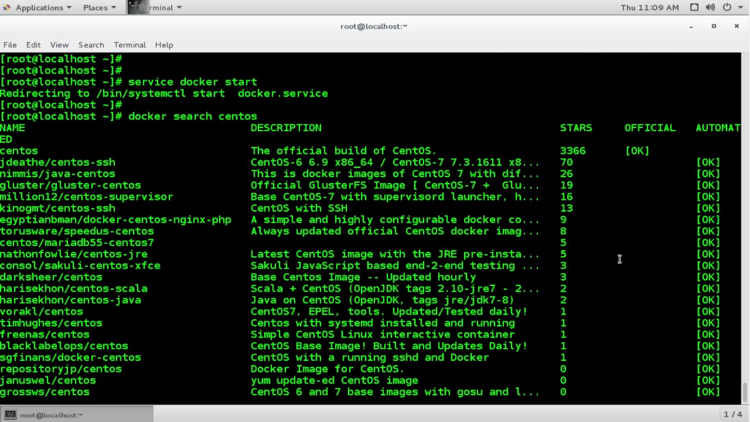Click 'torusware/speedus-centos' entry

click(77, 231)
